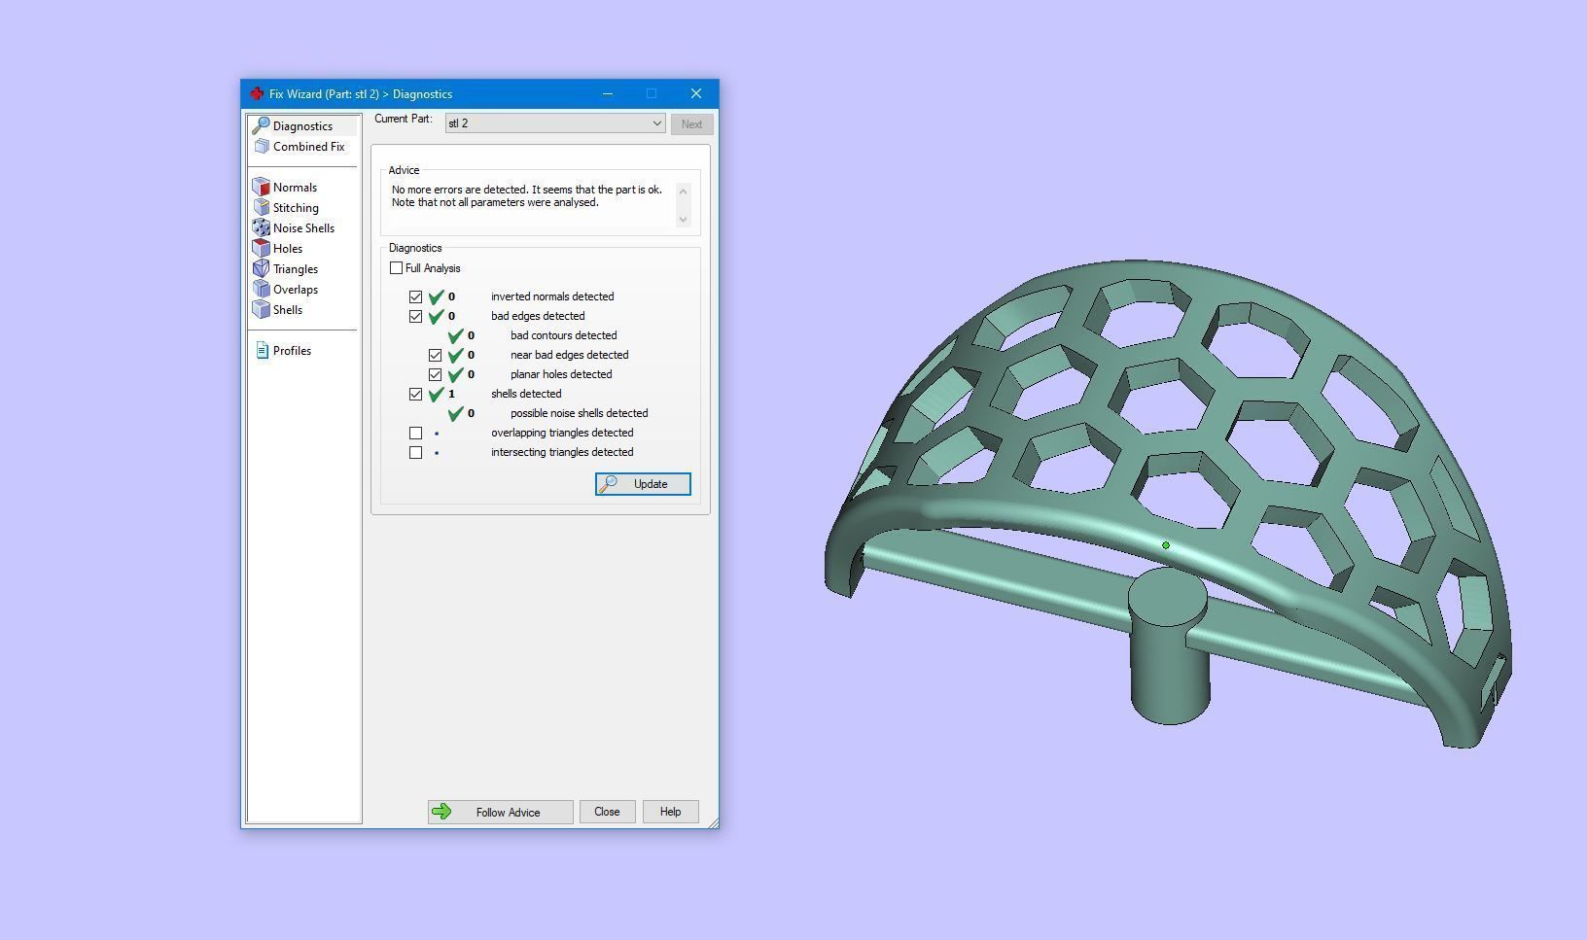The image size is (1587, 940).
Task: Enable intersecting triangles detection
Action: click(x=415, y=452)
